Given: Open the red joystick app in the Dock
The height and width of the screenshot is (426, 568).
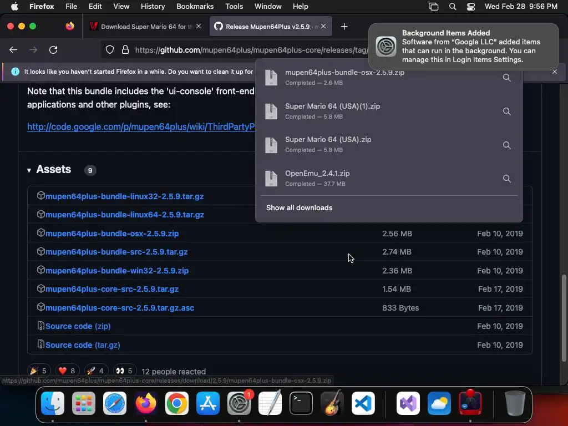Looking at the screenshot, I should point(470,402).
